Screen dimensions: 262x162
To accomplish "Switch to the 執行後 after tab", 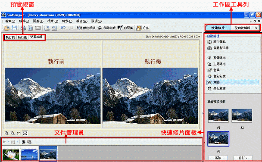I will pyautogui.click(x=22, y=37).
